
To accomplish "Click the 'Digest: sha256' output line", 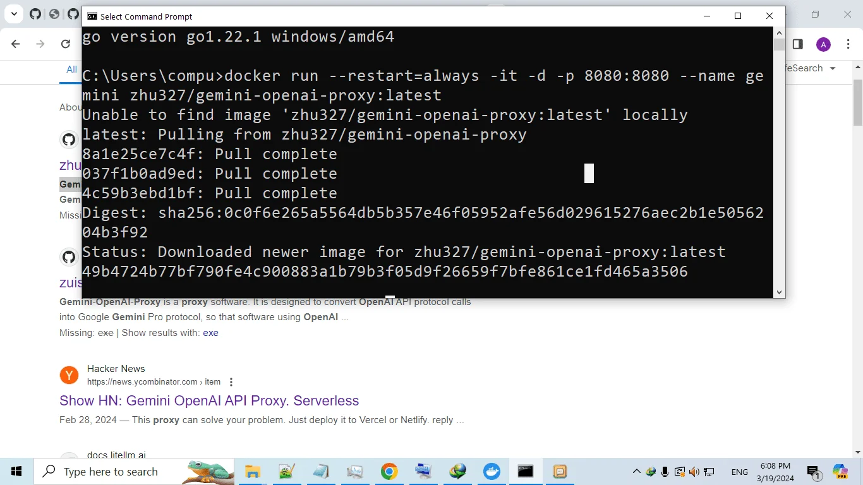I will [x=423, y=222].
